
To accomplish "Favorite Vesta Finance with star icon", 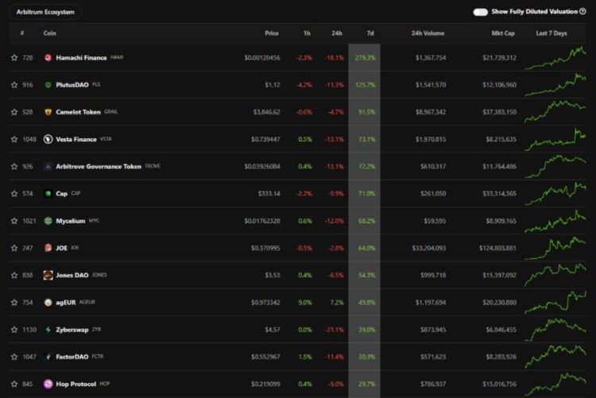I will pyautogui.click(x=14, y=139).
